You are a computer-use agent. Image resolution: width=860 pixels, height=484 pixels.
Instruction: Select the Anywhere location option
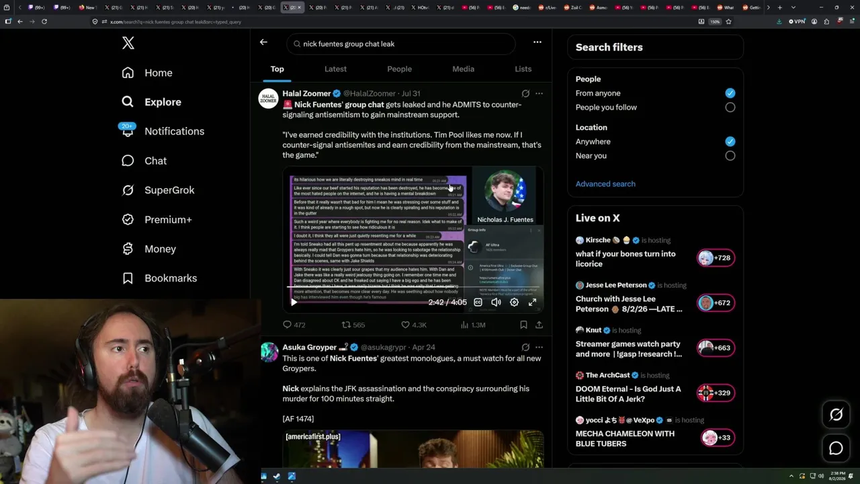click(730, 142)
